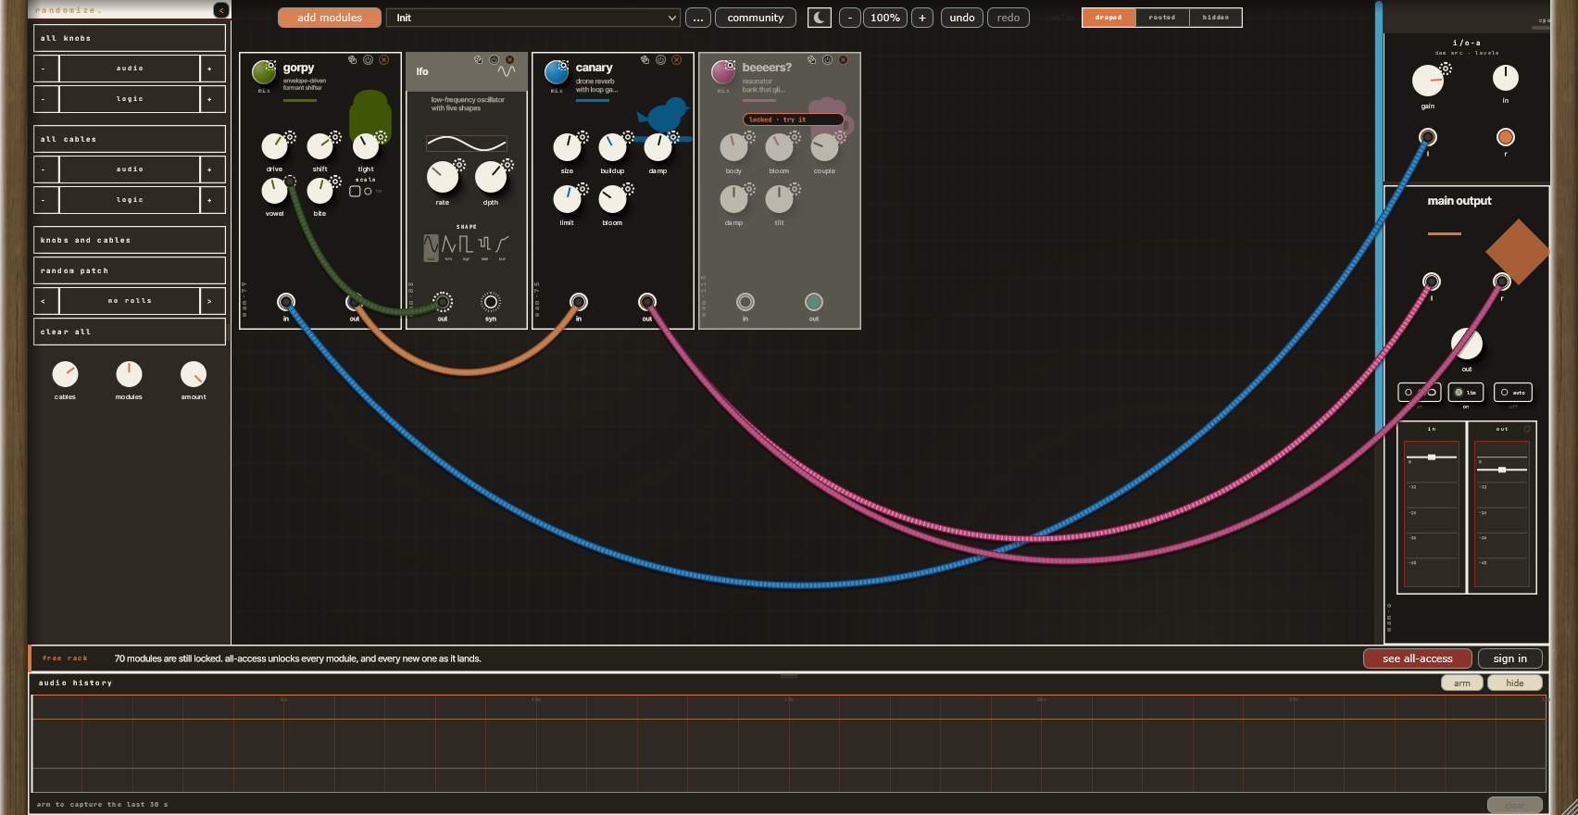Collapse the randomize sidebar with the arrow
1578x815 pixels.
(221, 10)
